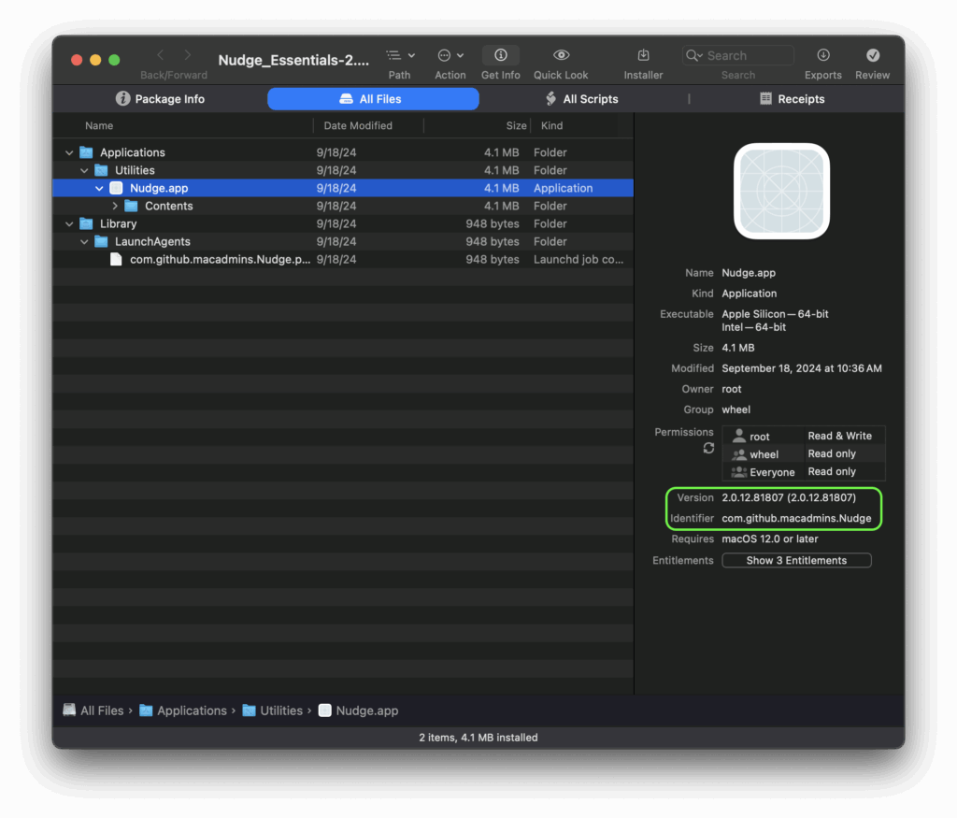Collapse the LaunchAgents folder
Screen dimensions: 957x818
(x=84, y=241)
